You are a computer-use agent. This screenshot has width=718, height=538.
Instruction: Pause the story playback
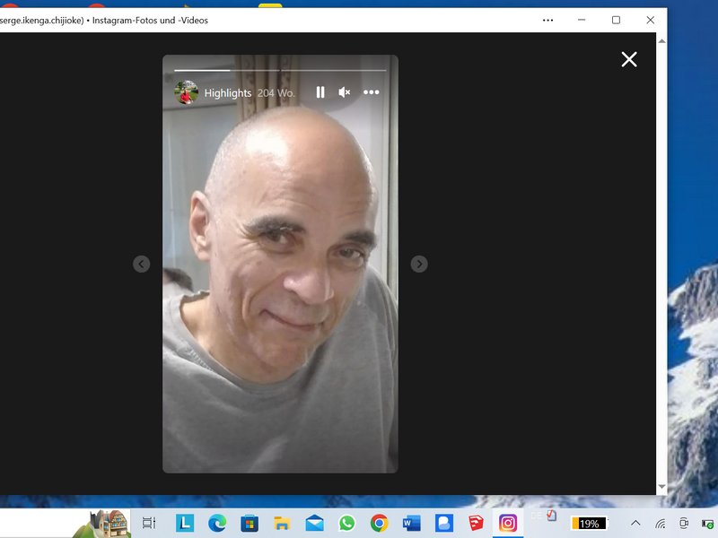(x=320, y=92)
